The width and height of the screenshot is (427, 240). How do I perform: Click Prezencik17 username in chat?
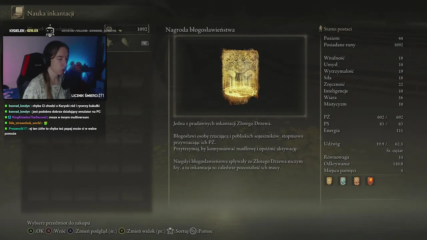click(x=18, y=128)
